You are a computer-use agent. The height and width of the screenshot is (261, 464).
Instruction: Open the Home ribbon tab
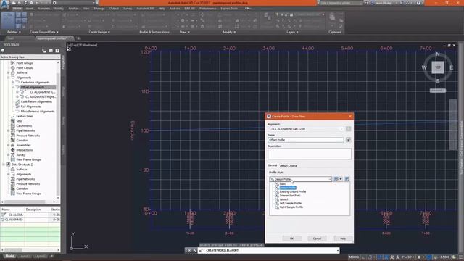[x=17, y=9]
